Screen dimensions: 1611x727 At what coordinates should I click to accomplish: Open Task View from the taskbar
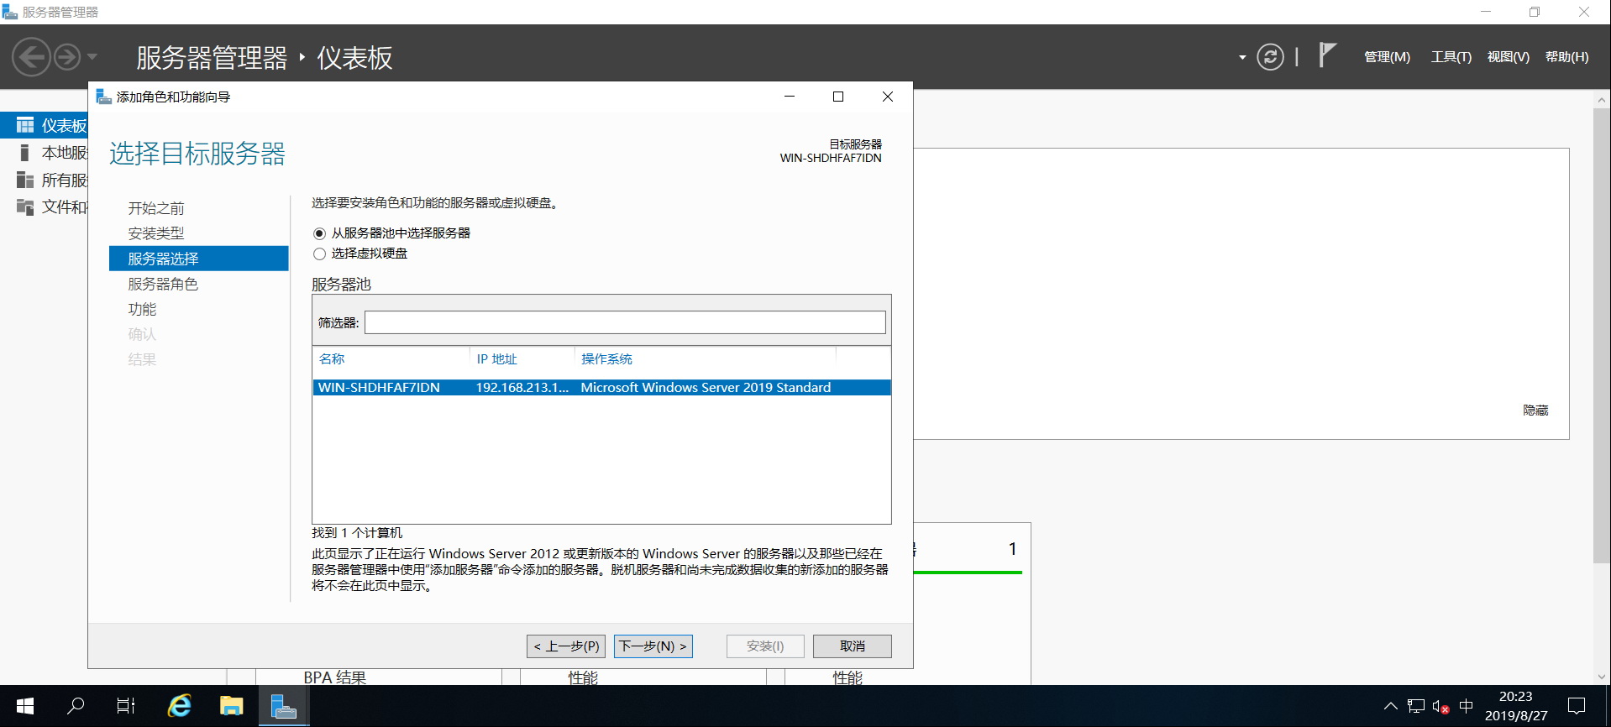[126, 706]
